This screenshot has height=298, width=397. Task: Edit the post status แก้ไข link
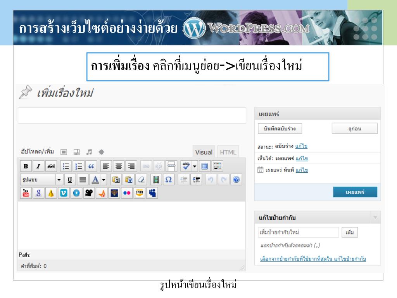301,146
